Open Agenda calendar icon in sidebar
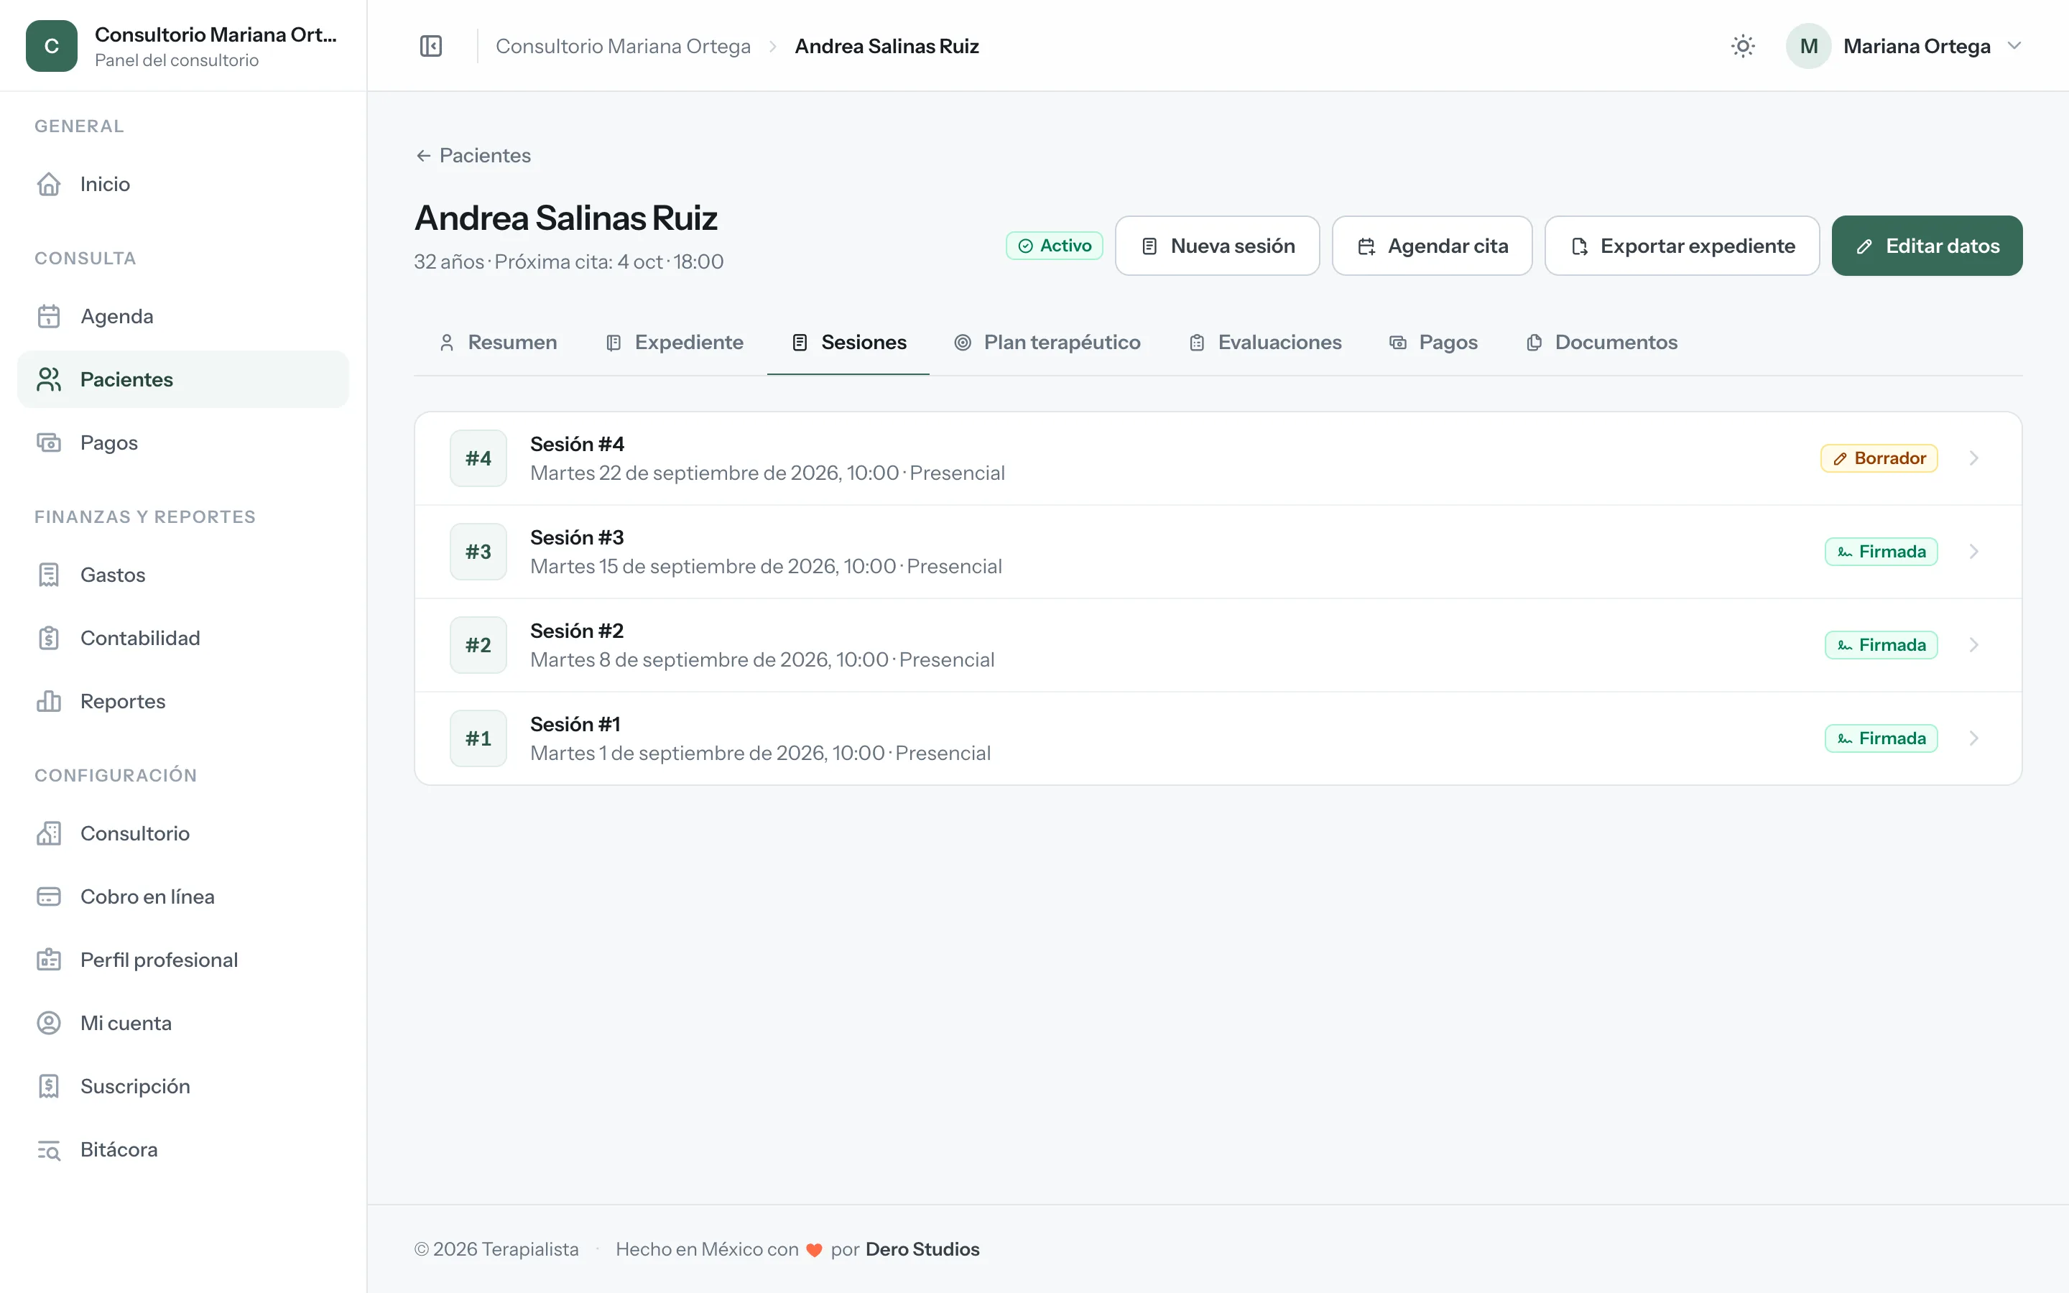 [49, 316]
